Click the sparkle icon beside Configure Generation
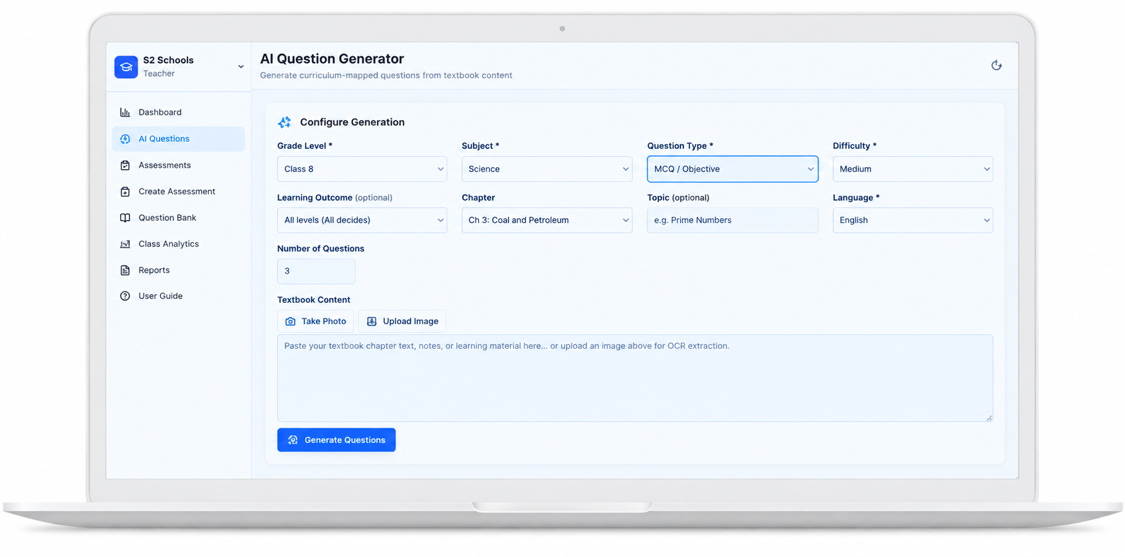1125x557 pixels. pyautogui.click(x=284, y=122)
